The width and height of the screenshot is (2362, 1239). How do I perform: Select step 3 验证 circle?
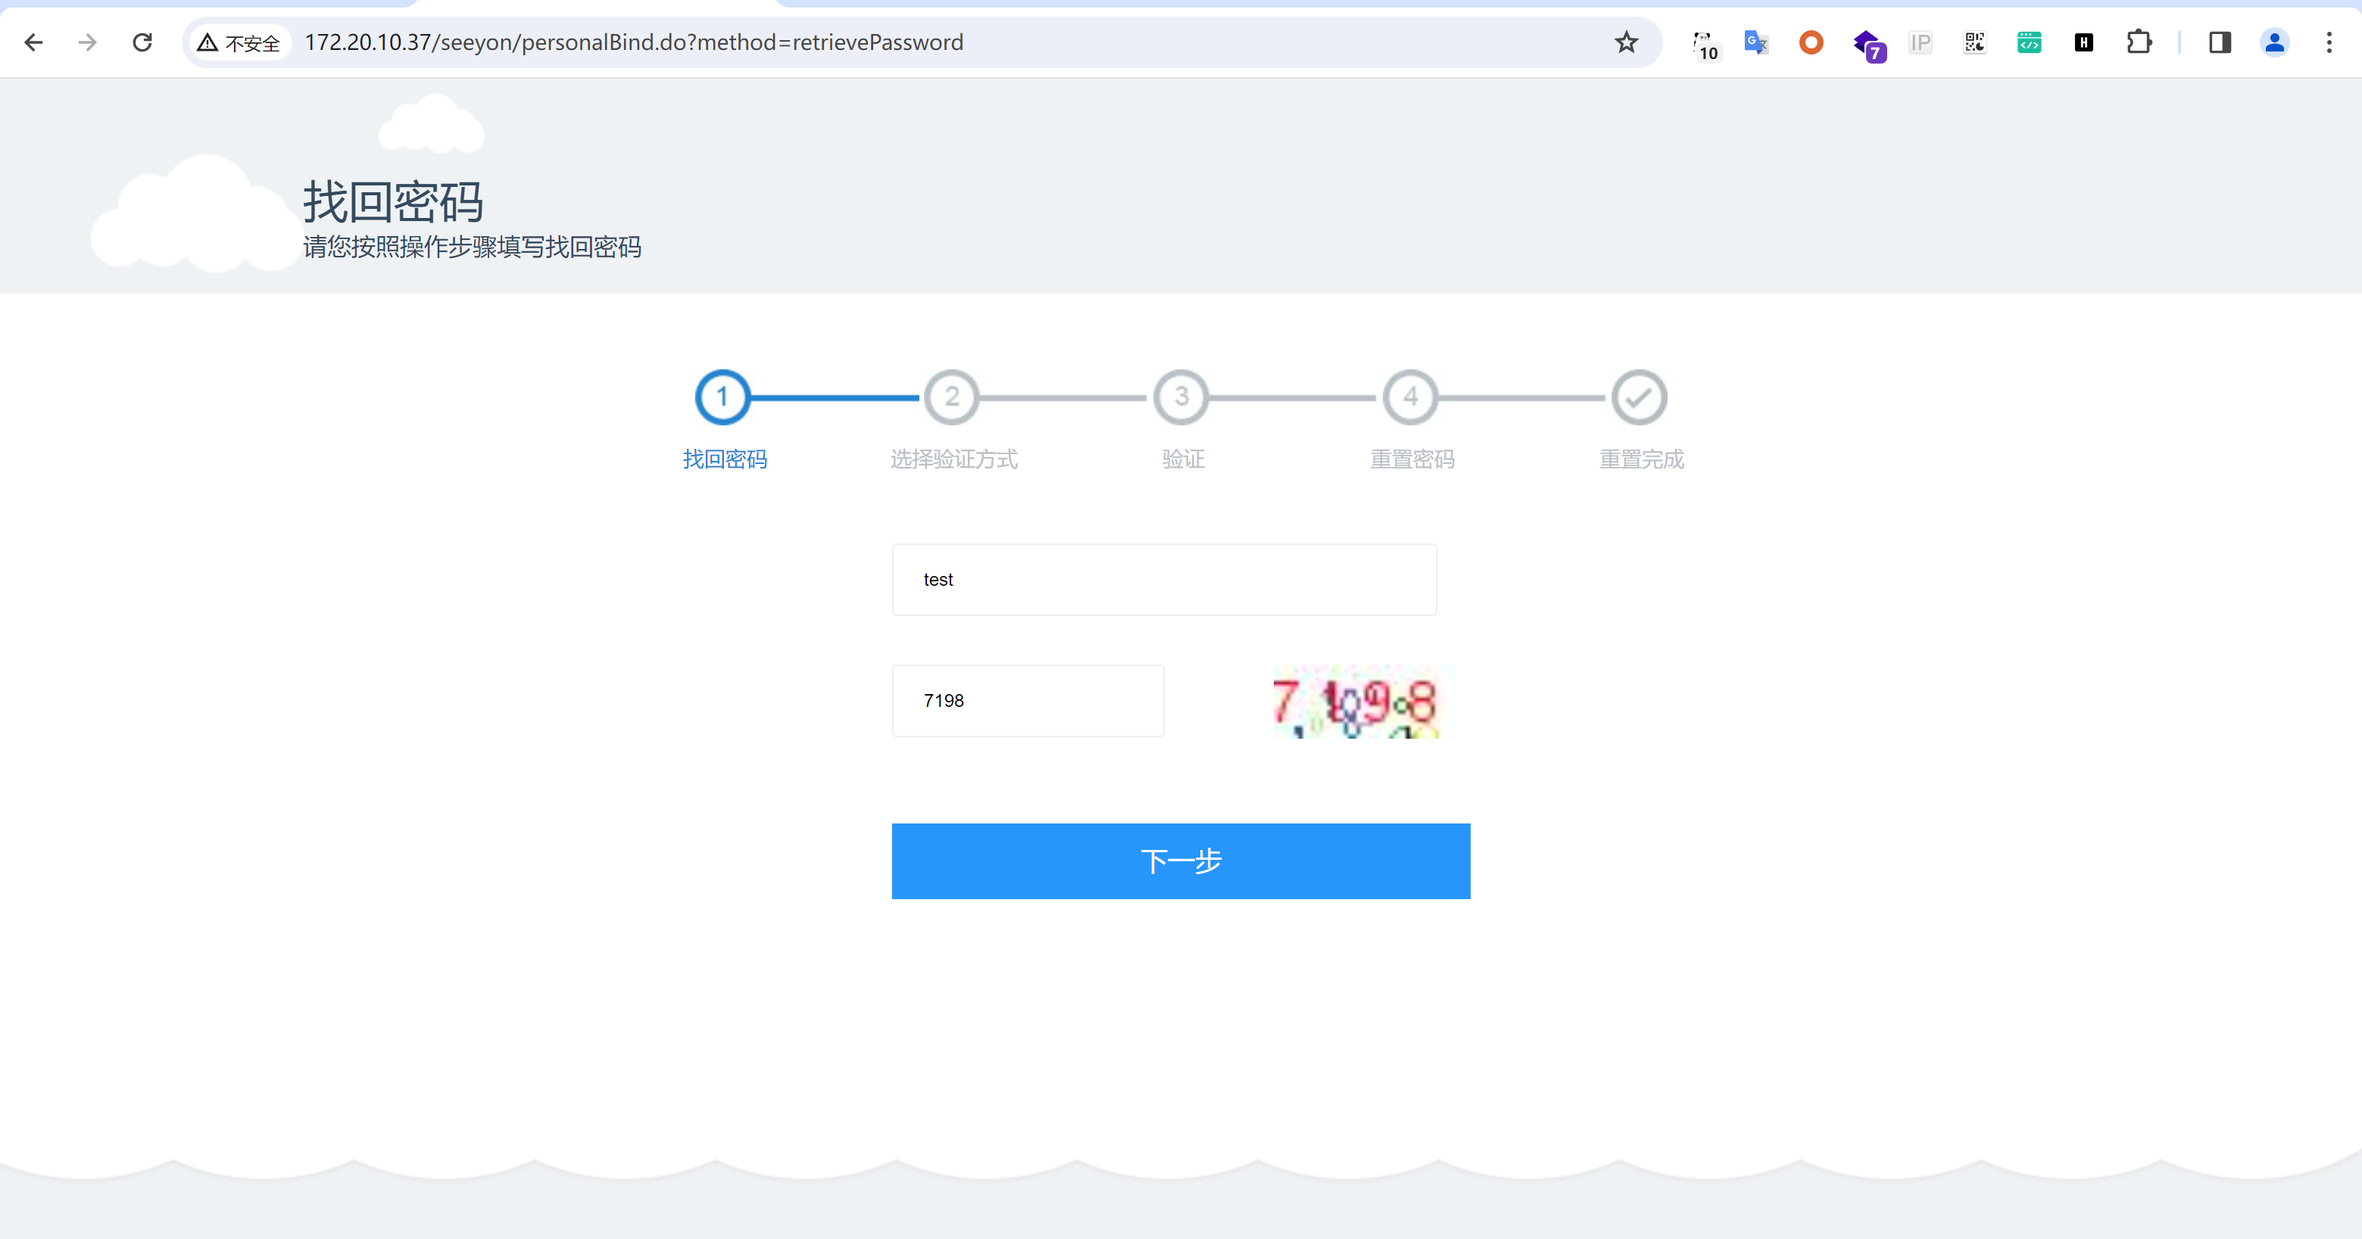[1181, 397]
